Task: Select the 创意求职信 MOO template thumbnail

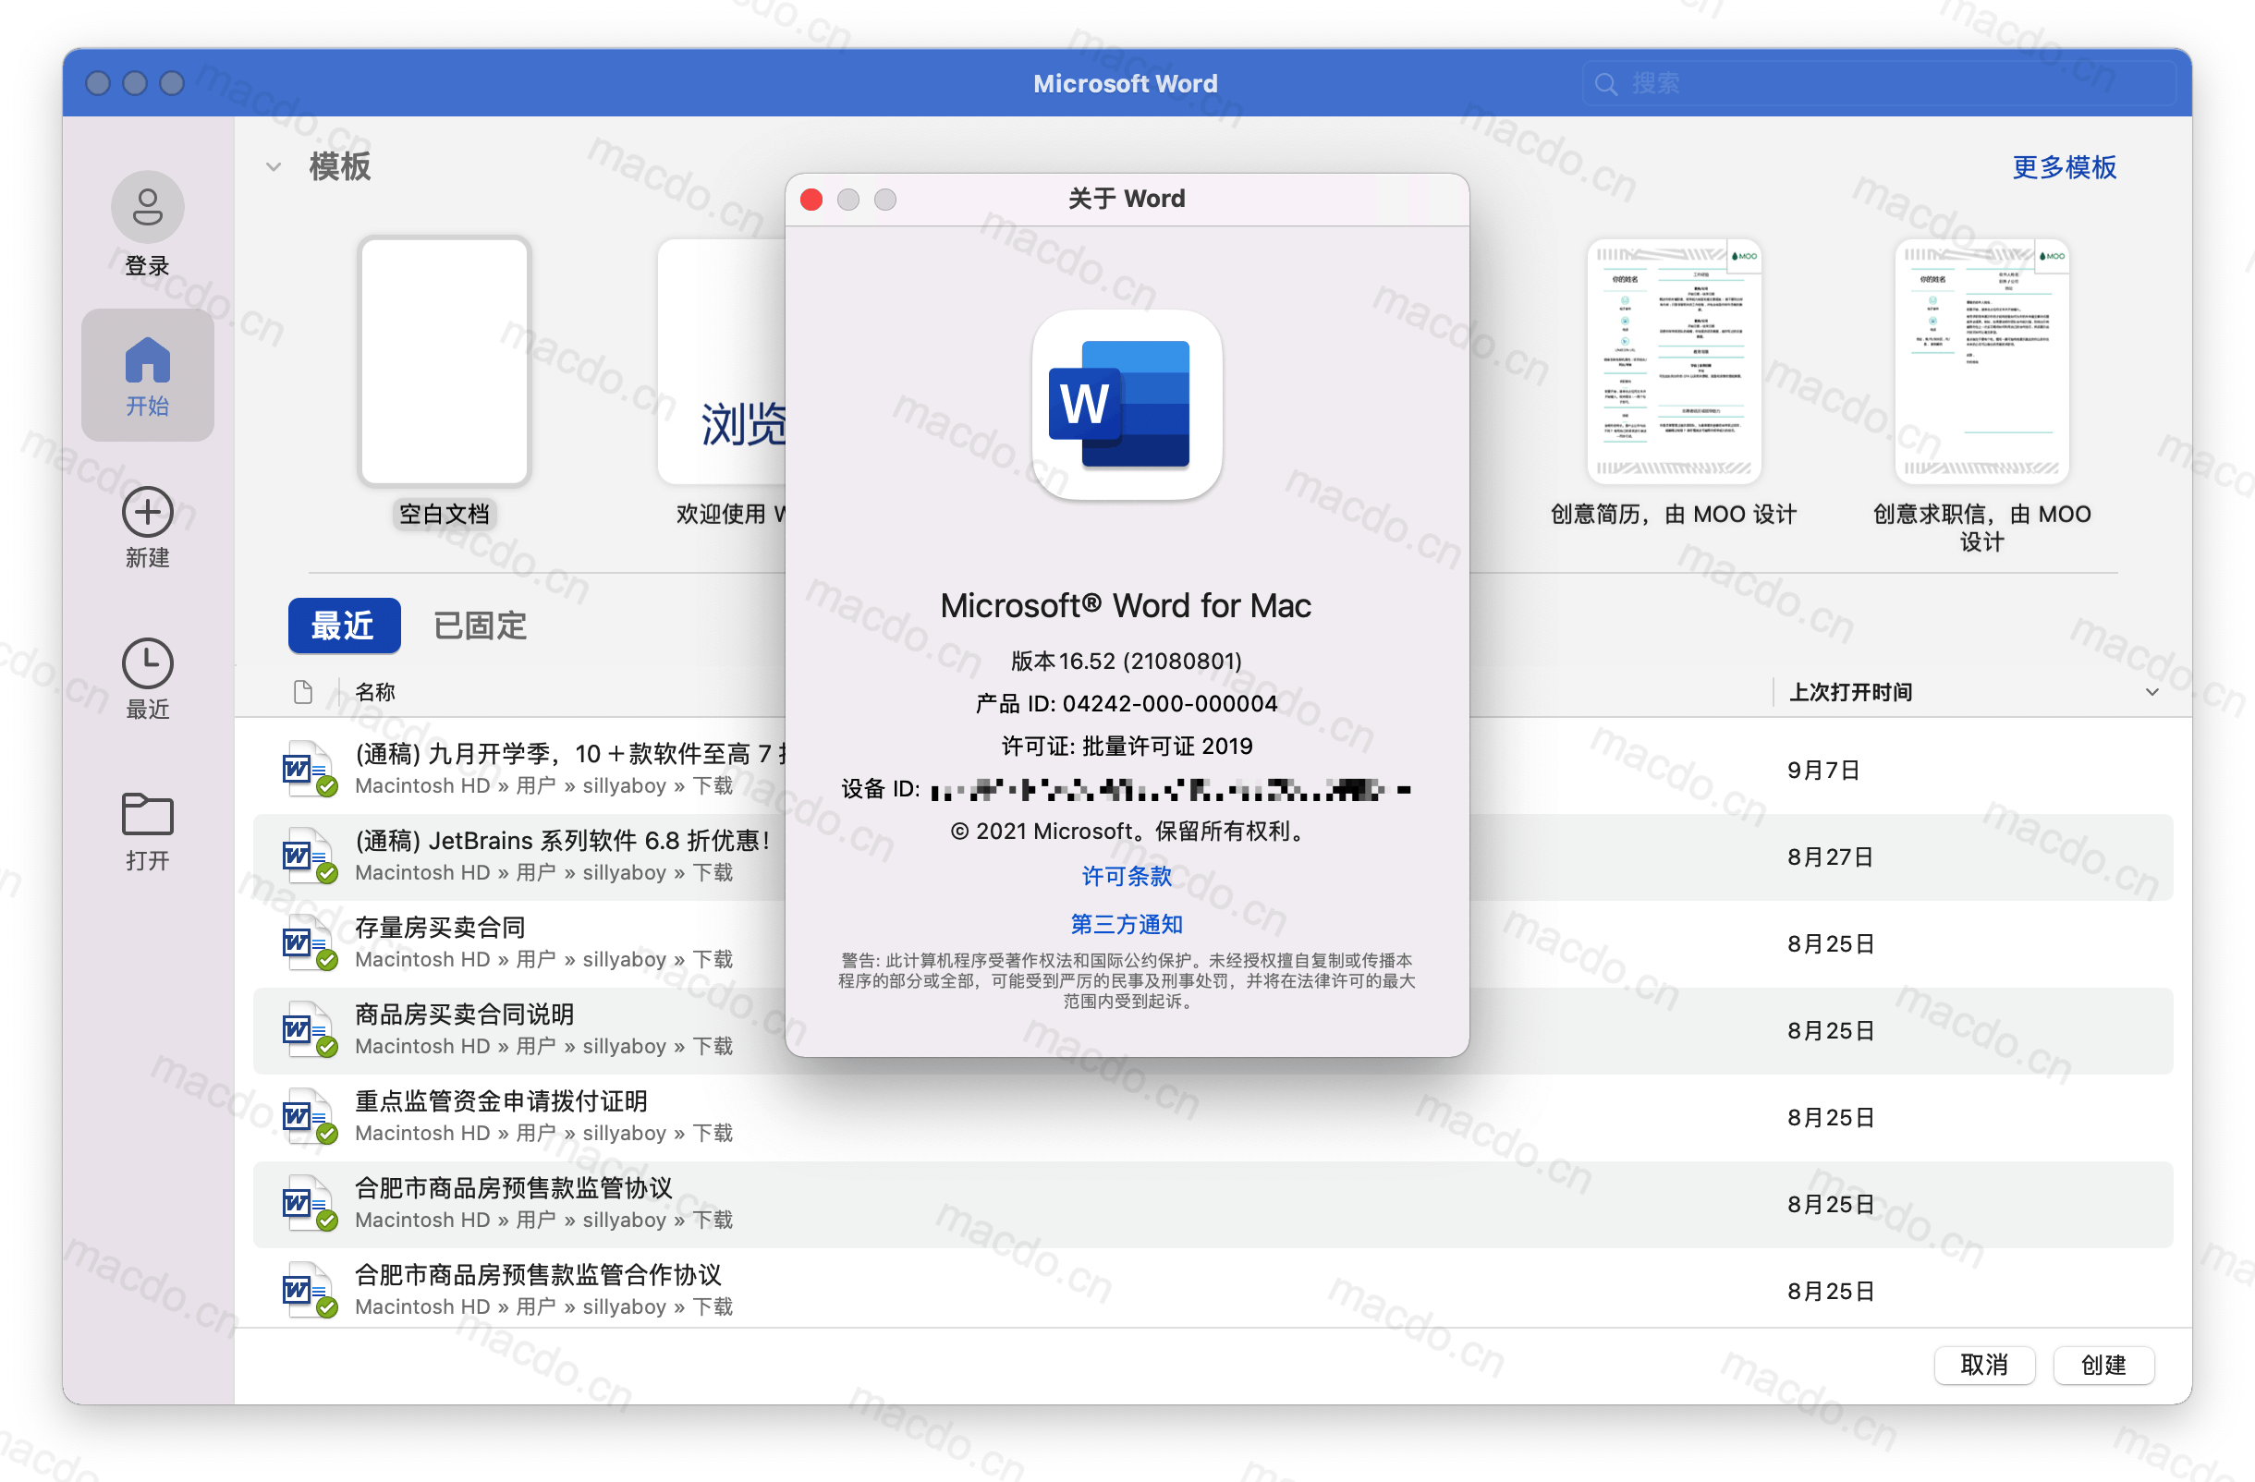Action: [x=1981, y=360]
